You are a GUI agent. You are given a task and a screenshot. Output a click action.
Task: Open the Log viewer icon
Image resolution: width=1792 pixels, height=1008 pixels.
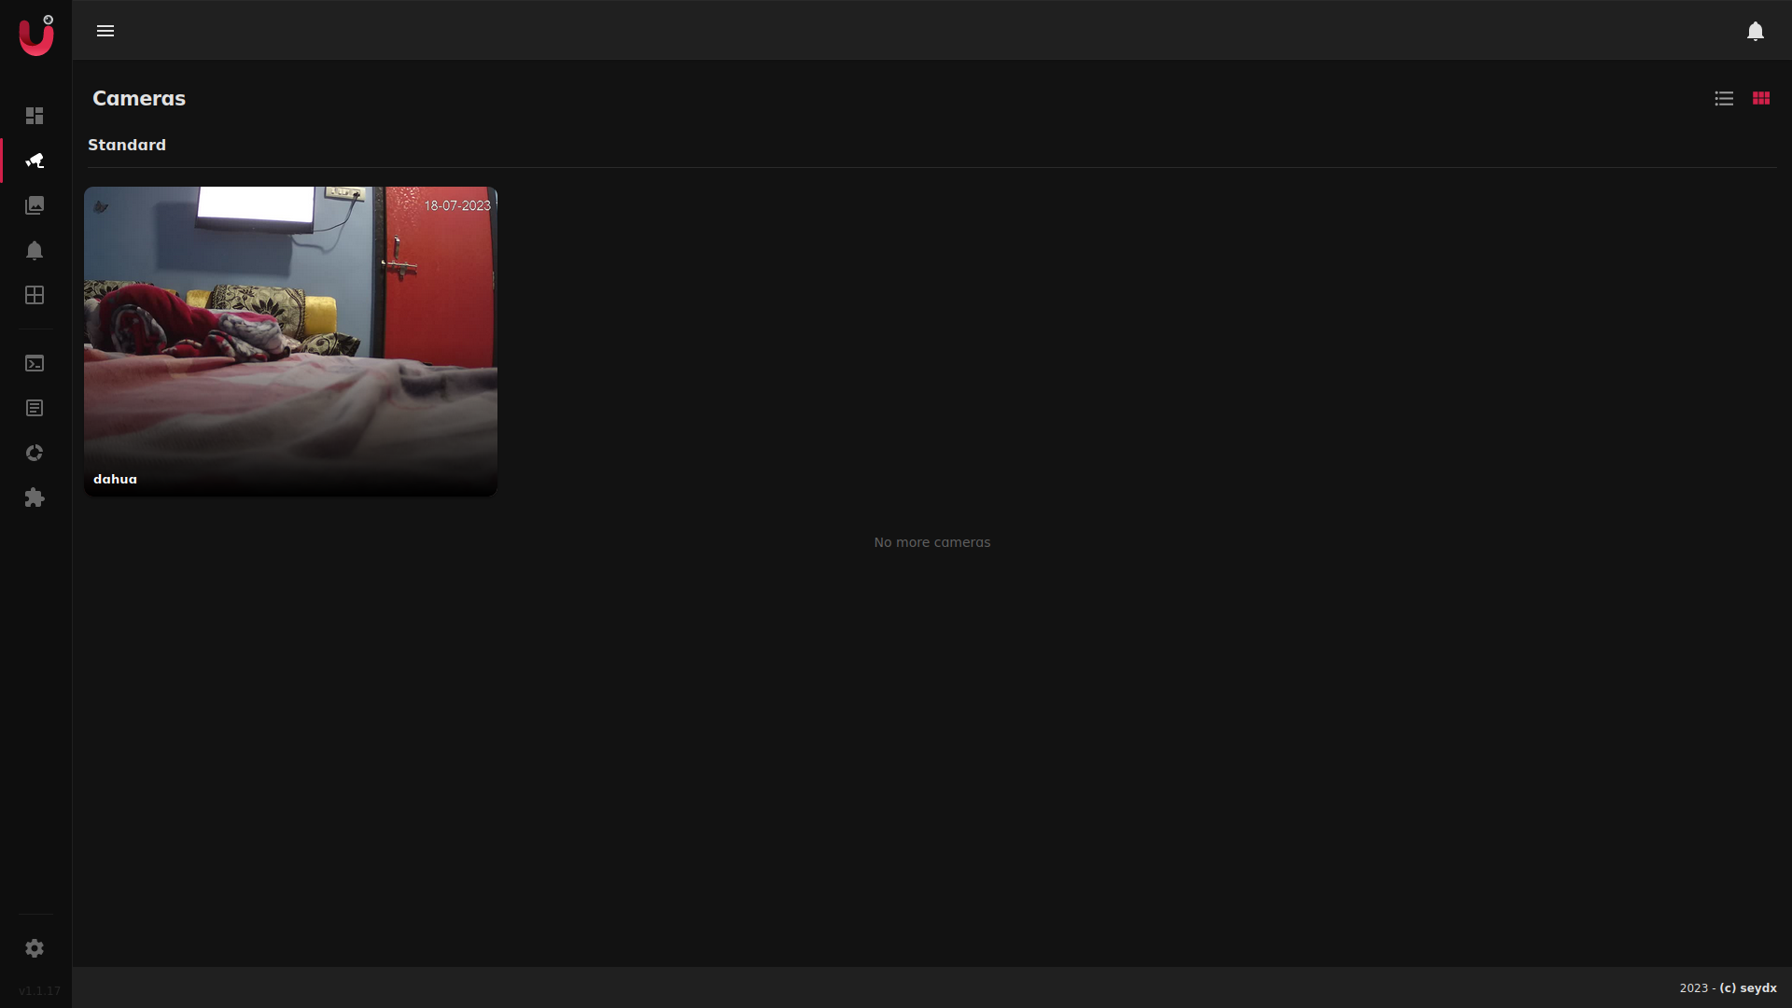[35, 408]
